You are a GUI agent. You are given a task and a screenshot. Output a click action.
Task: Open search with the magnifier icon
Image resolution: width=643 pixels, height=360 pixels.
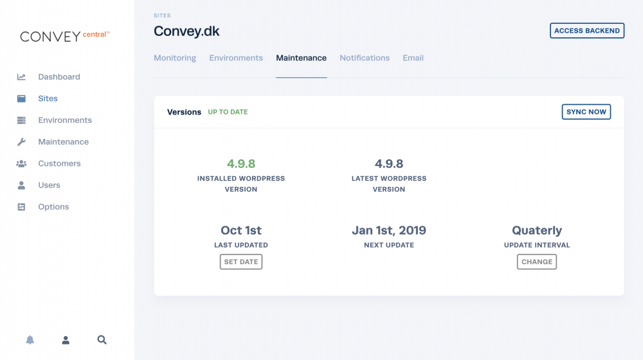102,340
